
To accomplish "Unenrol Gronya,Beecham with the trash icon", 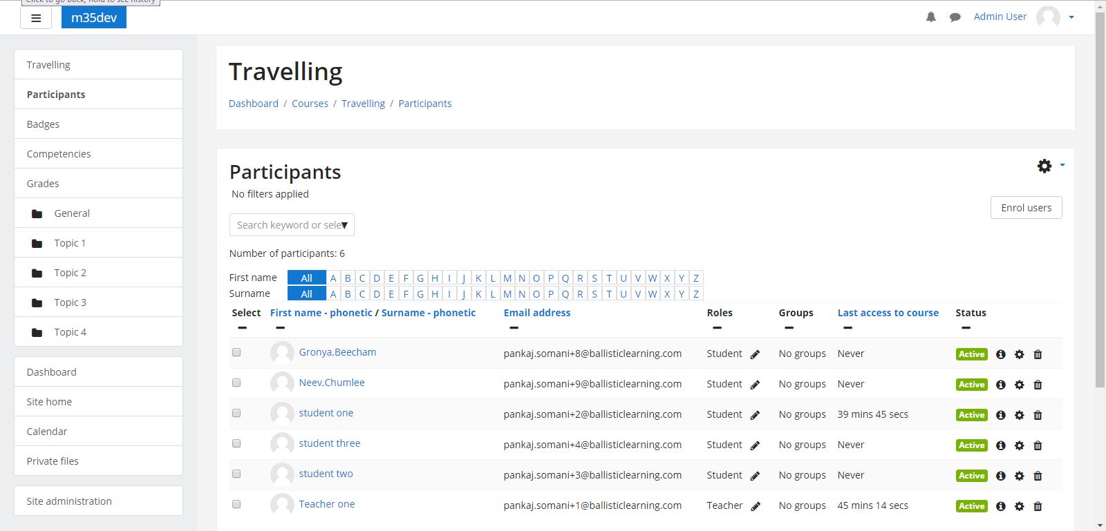I will click(1038, 354).
